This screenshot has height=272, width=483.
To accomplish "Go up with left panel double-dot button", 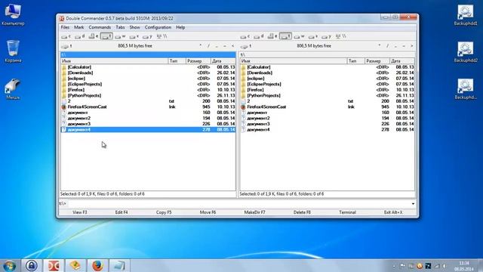I will tap(217, 46).
